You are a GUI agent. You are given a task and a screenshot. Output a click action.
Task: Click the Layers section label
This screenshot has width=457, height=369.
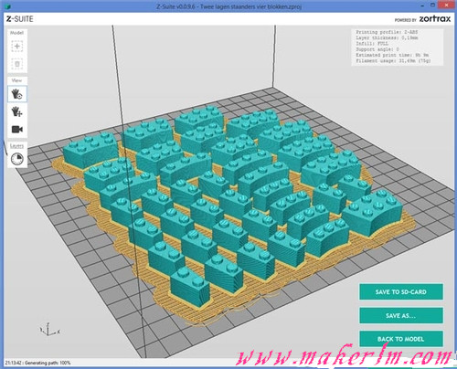click(16, 146)
